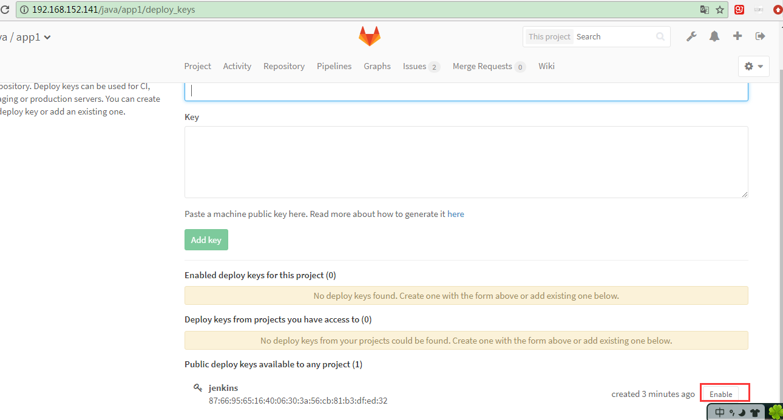Viewport: 783px width, 420px height.
Task: Click the plus icon for new project
Action: click(737, 36)
